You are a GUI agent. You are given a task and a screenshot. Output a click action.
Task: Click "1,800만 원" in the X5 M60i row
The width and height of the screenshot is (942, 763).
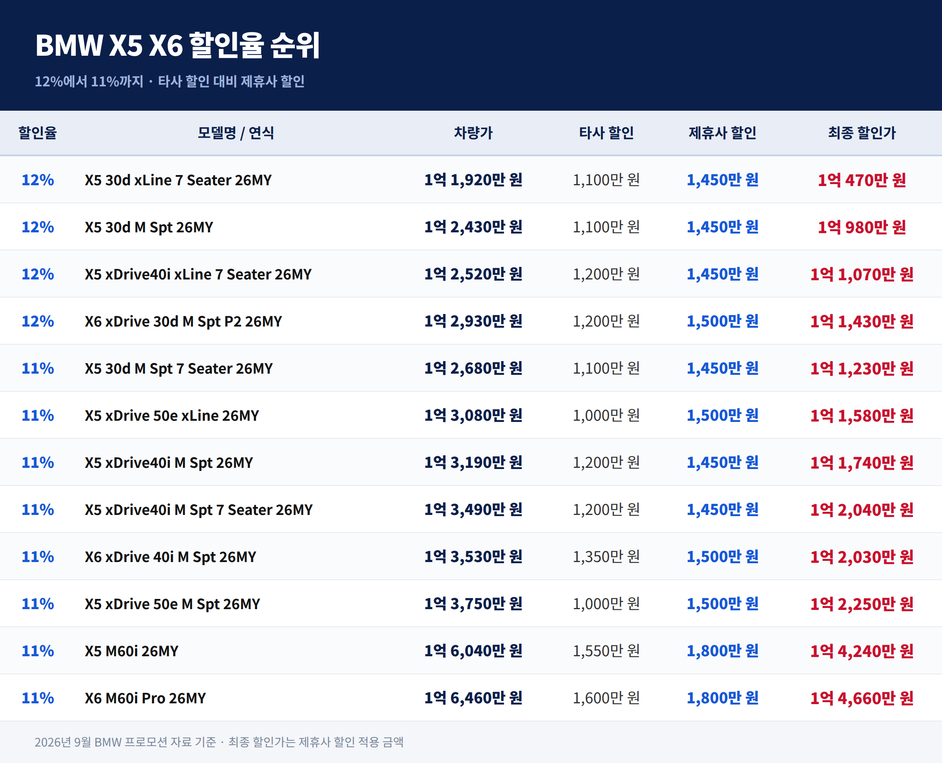723,650
